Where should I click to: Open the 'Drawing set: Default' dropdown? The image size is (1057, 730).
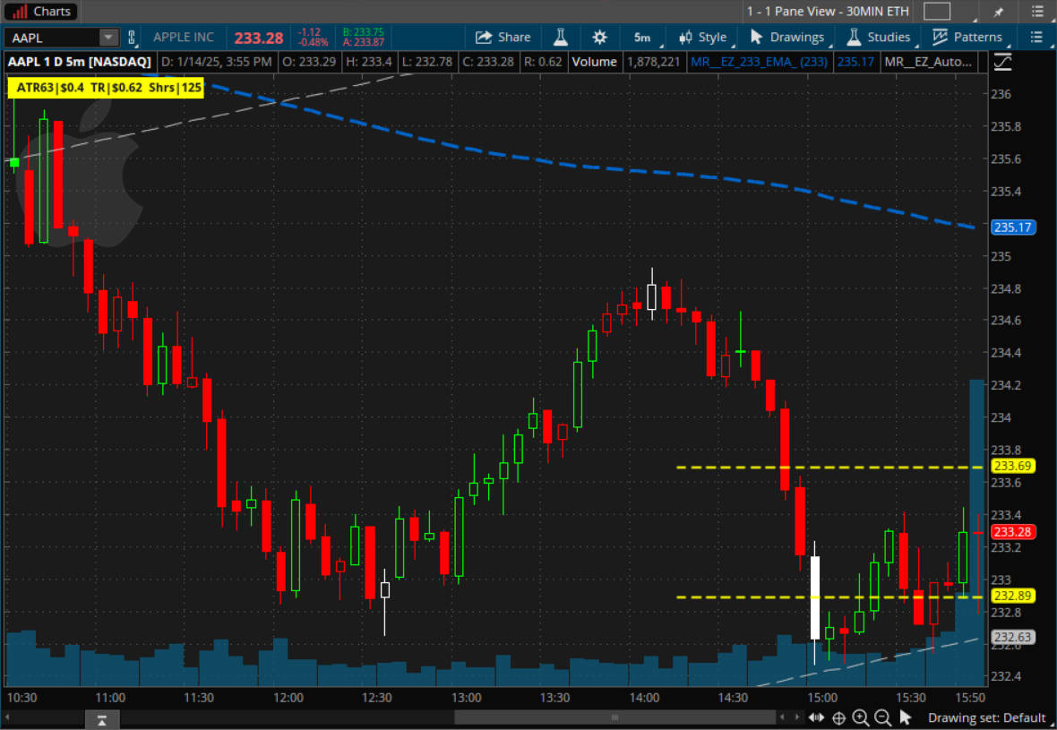coord(986,717)
